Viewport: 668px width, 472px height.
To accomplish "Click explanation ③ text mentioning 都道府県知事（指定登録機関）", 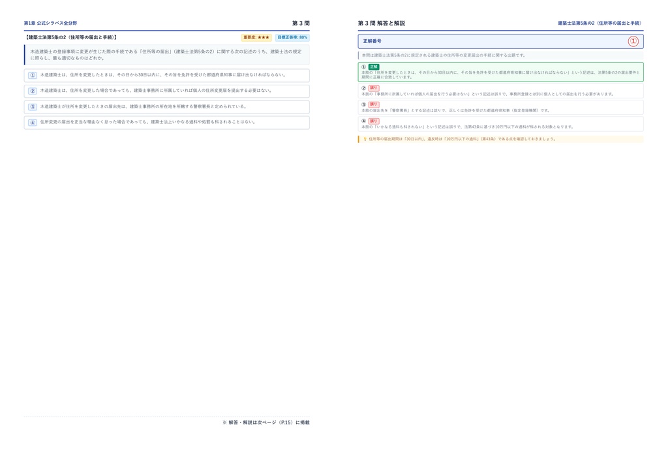I will click(456, 110).
